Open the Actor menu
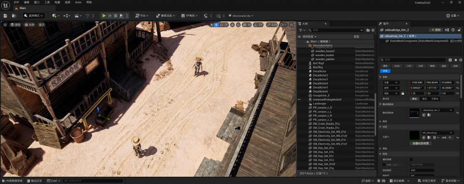464x184 pixels. pyautogui.click(x=79, y=2)
